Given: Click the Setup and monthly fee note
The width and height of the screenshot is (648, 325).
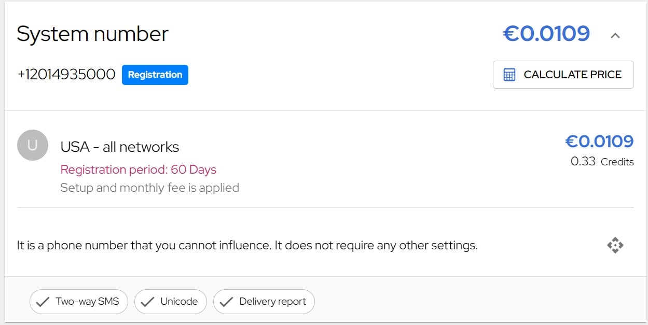Looking at the screenshot, I should [x=150, y=188].
